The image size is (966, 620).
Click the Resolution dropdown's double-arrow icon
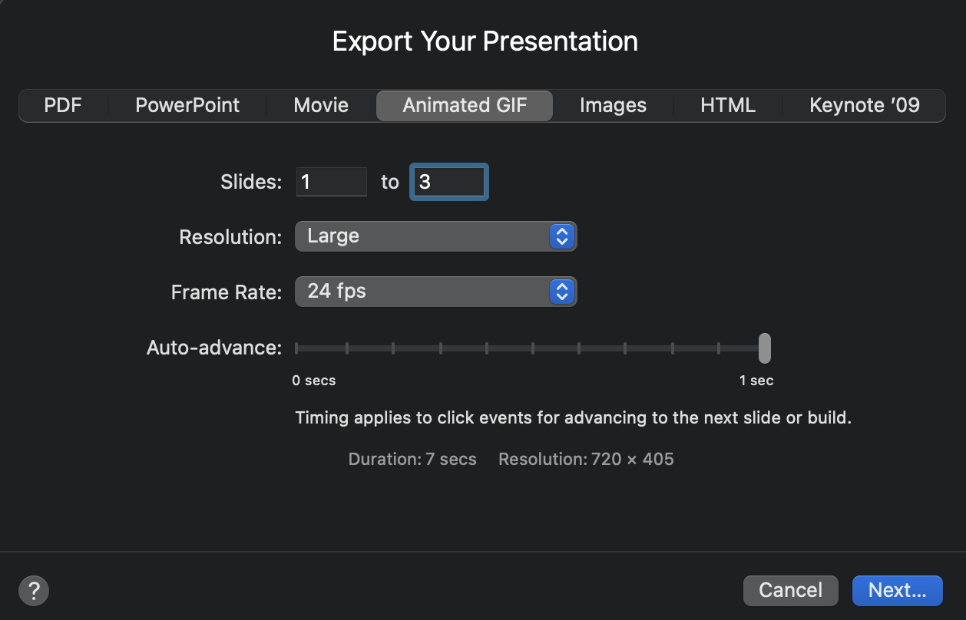click(x=562, y=236)
